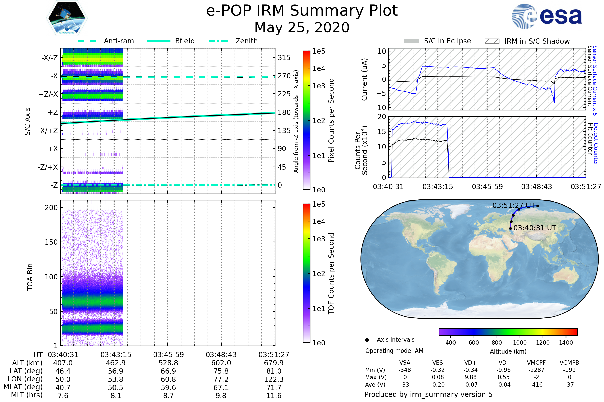Click the Operating mode: AM label

tap(394, 351)
